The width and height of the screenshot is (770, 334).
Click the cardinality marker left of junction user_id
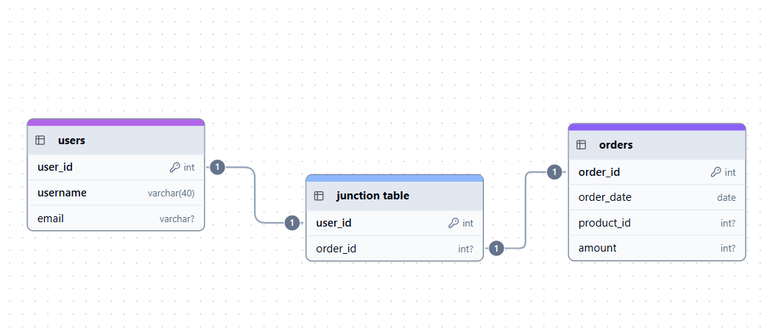pos(292,223)
